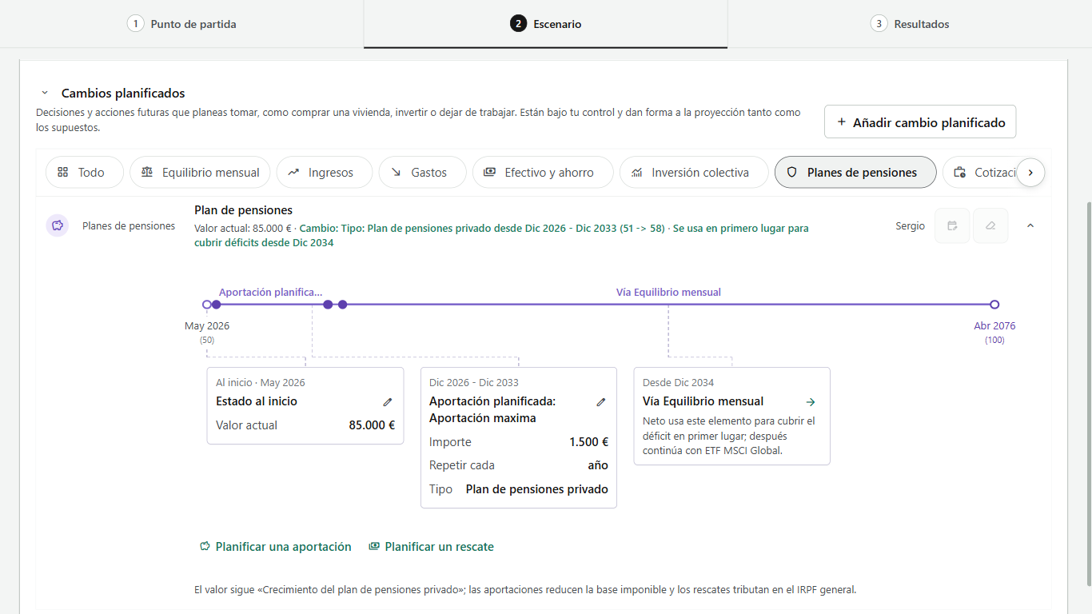Image resolution: width=1092 pixels, height=614 pixels.
Task: Follow the Vía Equilibrio mensual arrow
Action: click(x=811, y=402)
